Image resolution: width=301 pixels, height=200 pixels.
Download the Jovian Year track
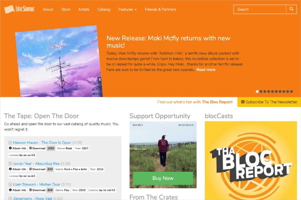37,169
